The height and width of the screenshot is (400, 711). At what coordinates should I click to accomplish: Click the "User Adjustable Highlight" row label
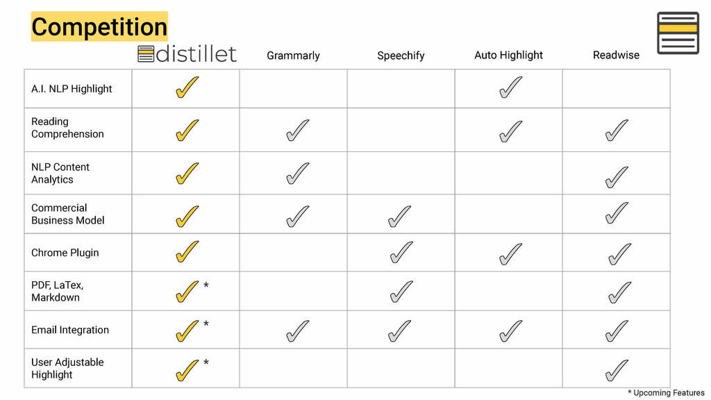click(x=67, y=368)
